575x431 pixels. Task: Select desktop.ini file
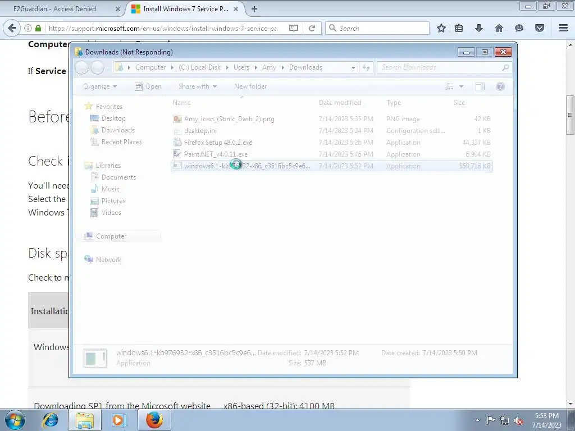331,130
